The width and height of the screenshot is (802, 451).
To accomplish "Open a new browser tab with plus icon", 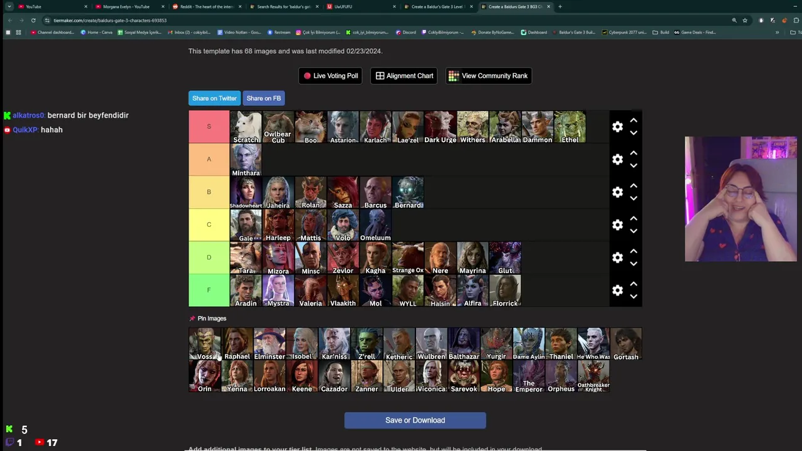I will click(560, 6).
